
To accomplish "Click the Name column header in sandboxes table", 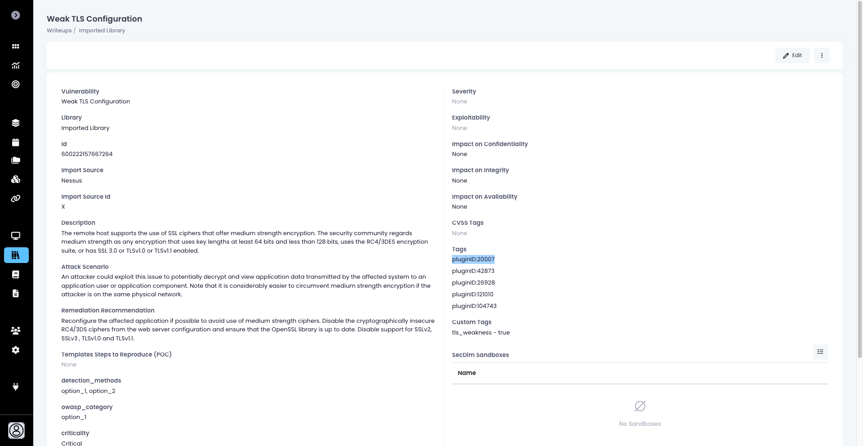I will tap(466, 373).
